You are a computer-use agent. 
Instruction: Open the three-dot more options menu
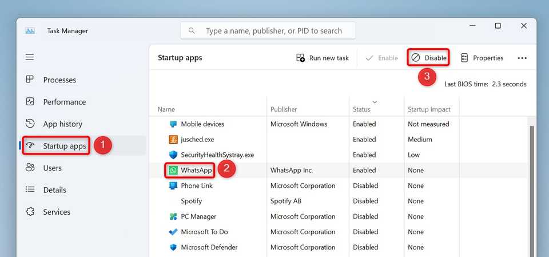(522, 58)
